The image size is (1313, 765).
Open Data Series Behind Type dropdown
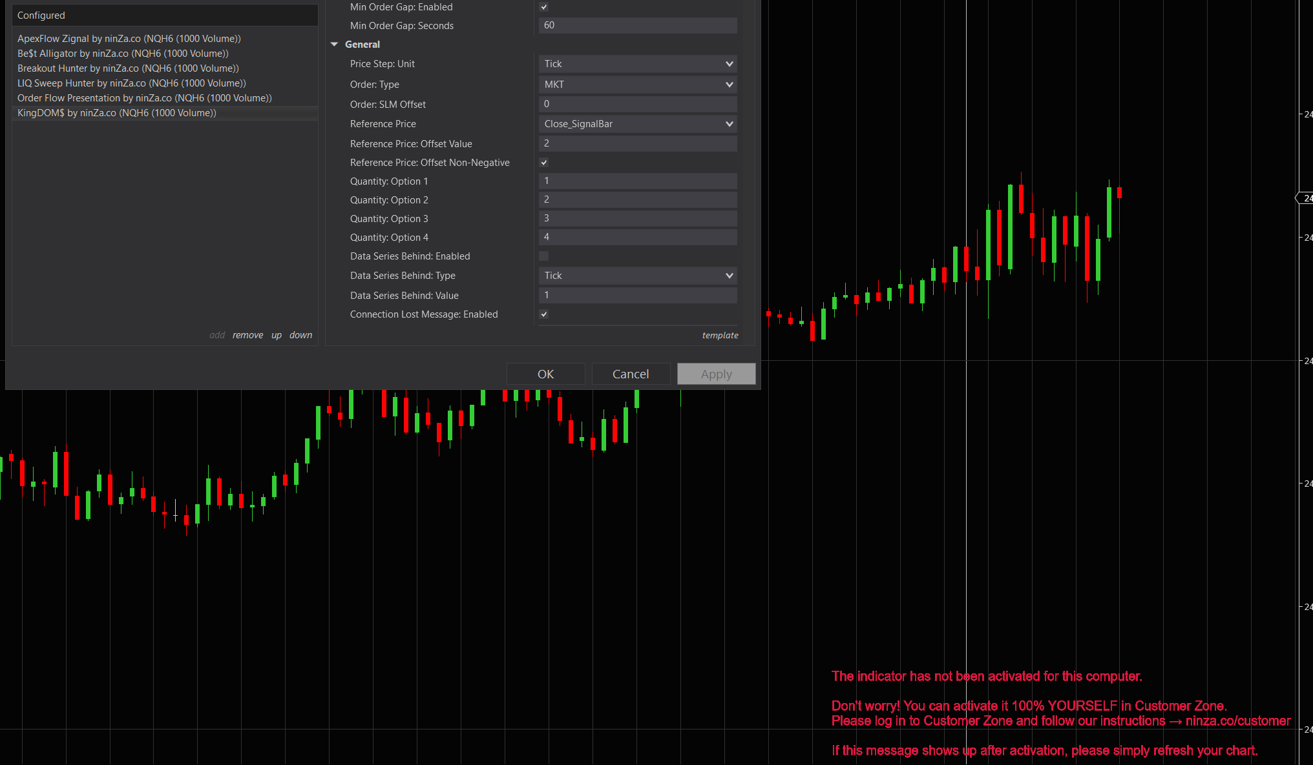[x=637, y=276]
